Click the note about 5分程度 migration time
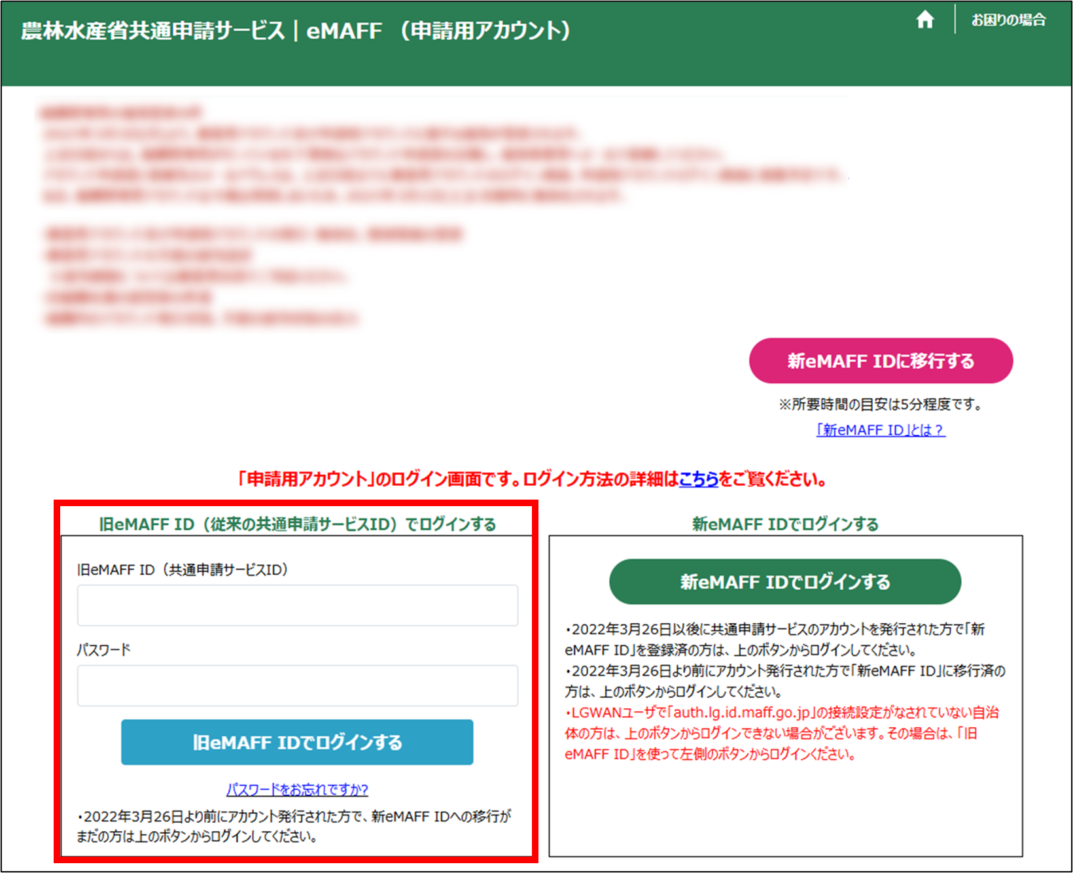The width and height of the screenshot is (1073, 873). pyautogui.click(x=881, y=404)
